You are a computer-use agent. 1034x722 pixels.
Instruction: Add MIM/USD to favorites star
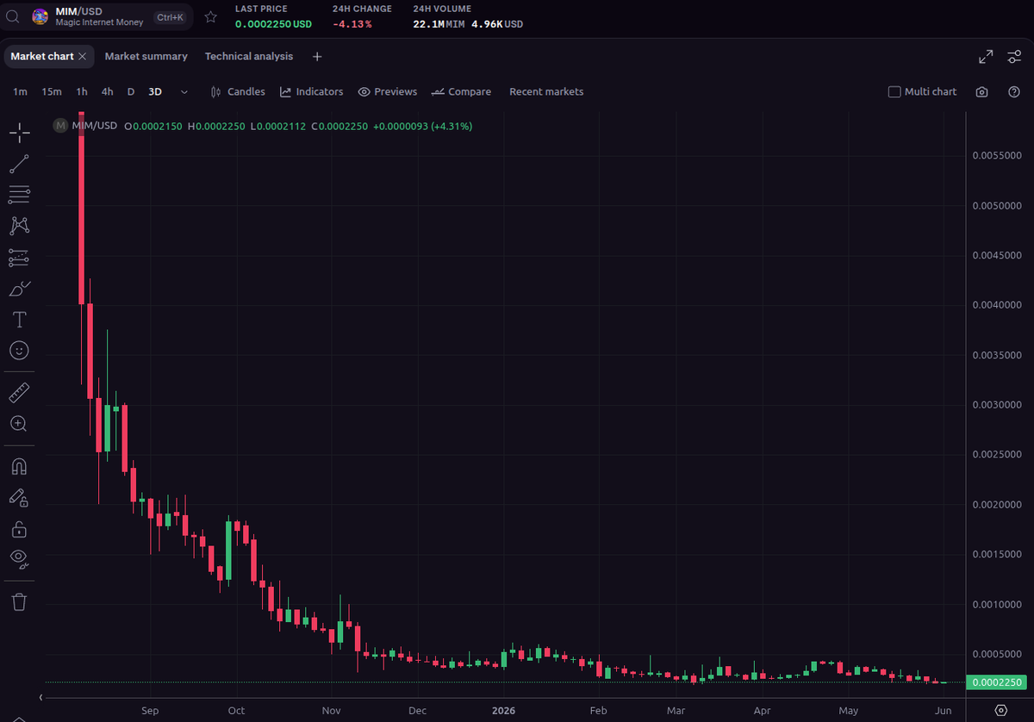(210, 16)
